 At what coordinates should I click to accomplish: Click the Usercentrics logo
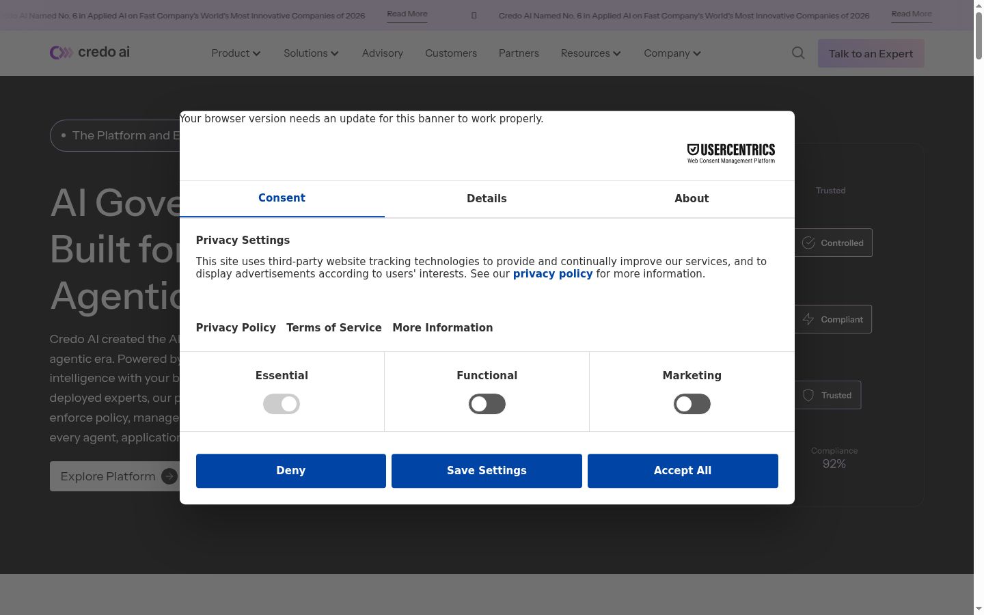(x=730, y=153)
